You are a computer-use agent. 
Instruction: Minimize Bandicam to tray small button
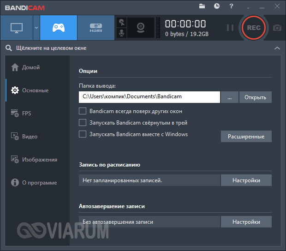point(248,8)
